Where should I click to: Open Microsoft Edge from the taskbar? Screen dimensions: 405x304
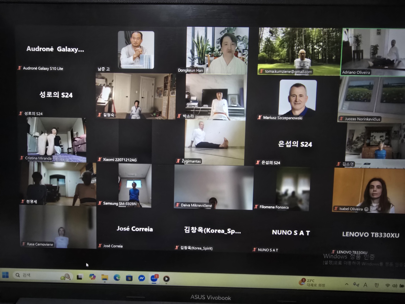click(117, 278)
